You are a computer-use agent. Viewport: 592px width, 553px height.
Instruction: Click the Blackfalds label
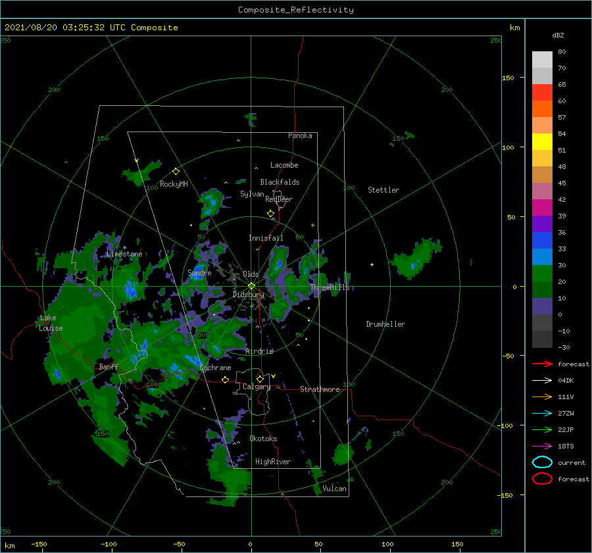(280, 182)
